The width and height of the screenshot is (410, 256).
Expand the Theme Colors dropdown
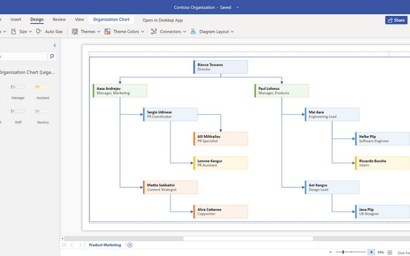click(x=142, y=32)
